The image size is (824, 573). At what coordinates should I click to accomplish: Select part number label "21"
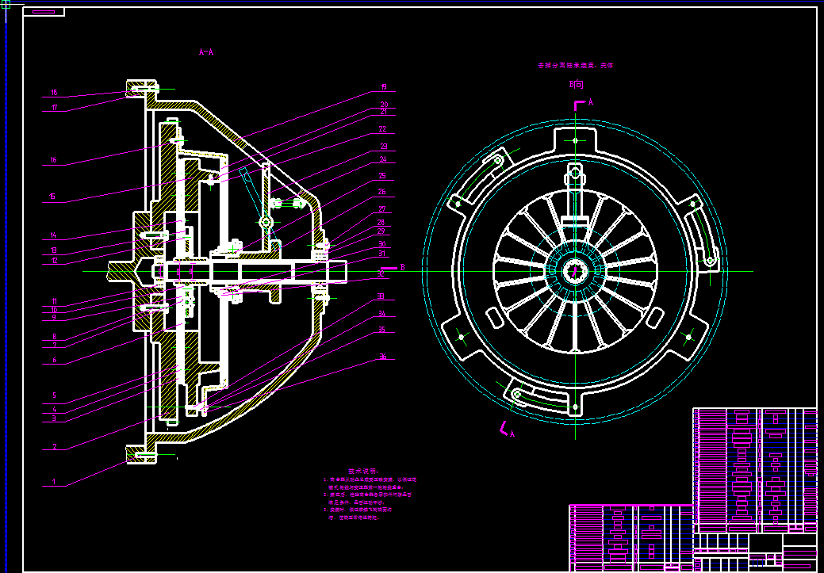coord(384,111)
